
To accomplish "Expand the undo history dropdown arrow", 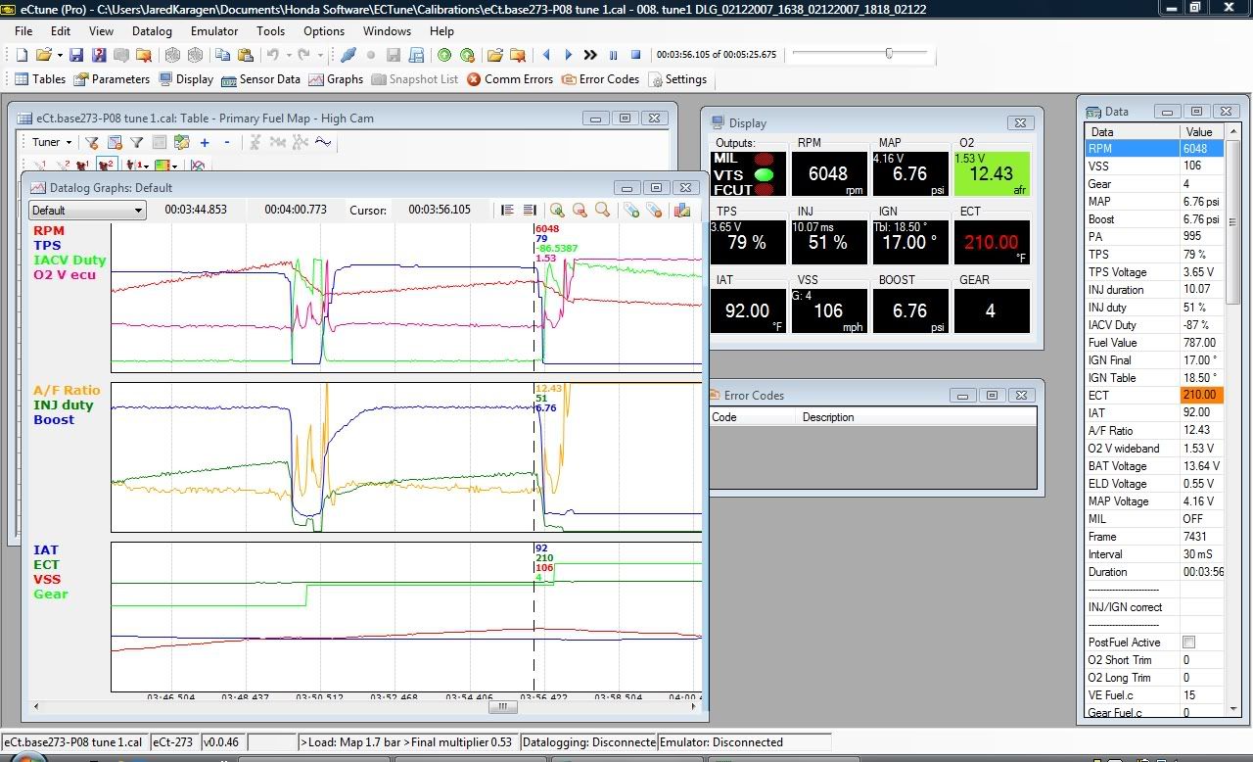I will tap(289, 55).
